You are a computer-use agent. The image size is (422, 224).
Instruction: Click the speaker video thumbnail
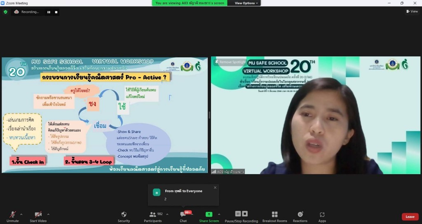tap(315, 115)
